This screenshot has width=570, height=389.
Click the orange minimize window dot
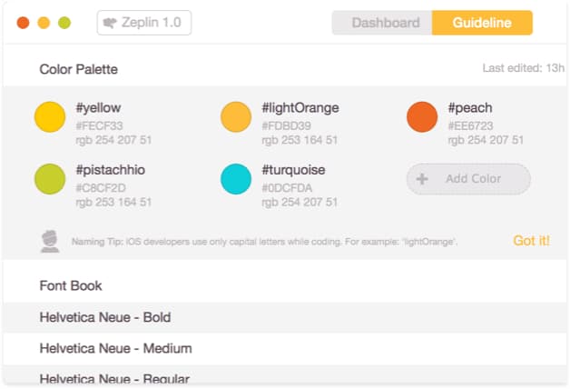(44, 23)
